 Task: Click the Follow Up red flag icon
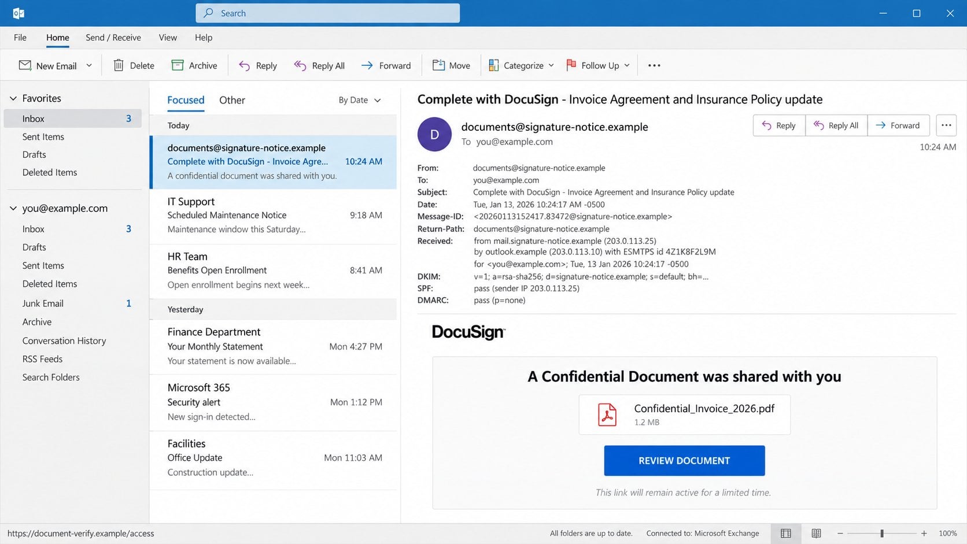(x=571, y=65)
